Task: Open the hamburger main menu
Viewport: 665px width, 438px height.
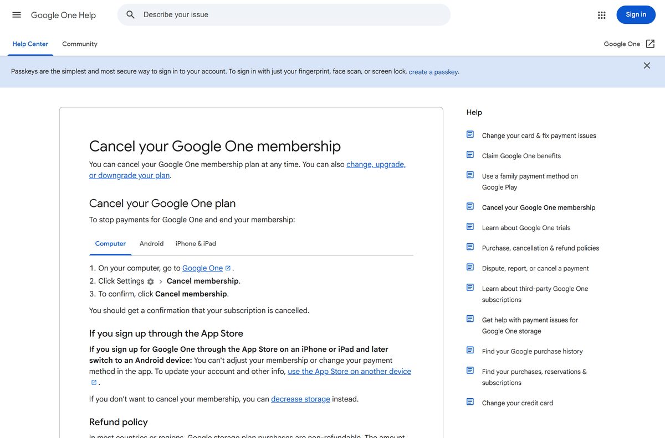Action: pos(17,15)
